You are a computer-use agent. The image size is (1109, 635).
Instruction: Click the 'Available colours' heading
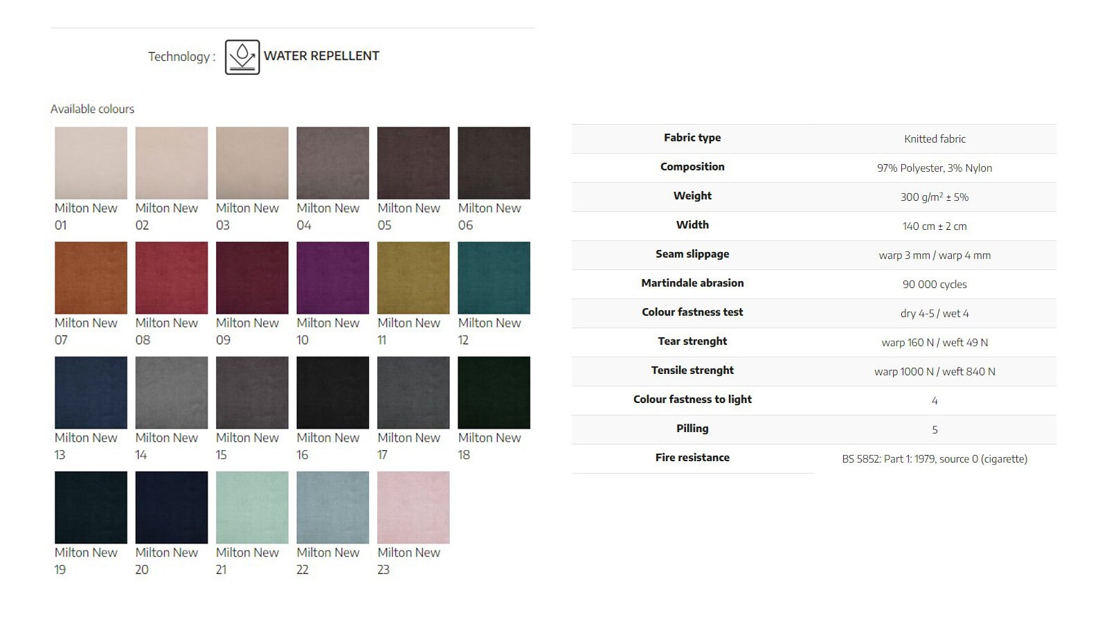[92, 109]
